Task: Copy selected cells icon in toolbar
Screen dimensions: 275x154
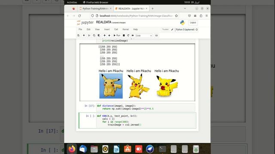Action: tap(94, 36)
